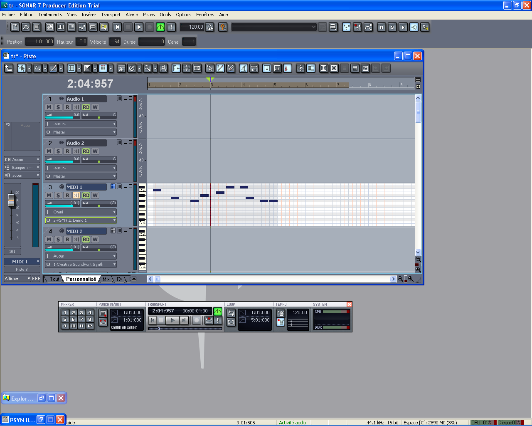Click the Save file icon in main toolbar
The height and width of the screenshot is (426, 532).
pyautogui.click(x=37, y=27)
